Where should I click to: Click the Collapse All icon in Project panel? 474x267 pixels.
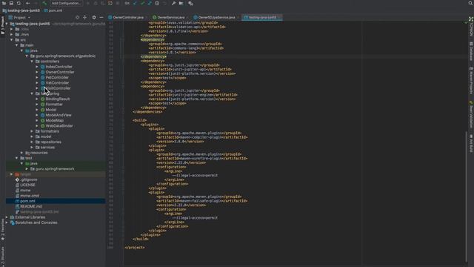pos(84,18)
